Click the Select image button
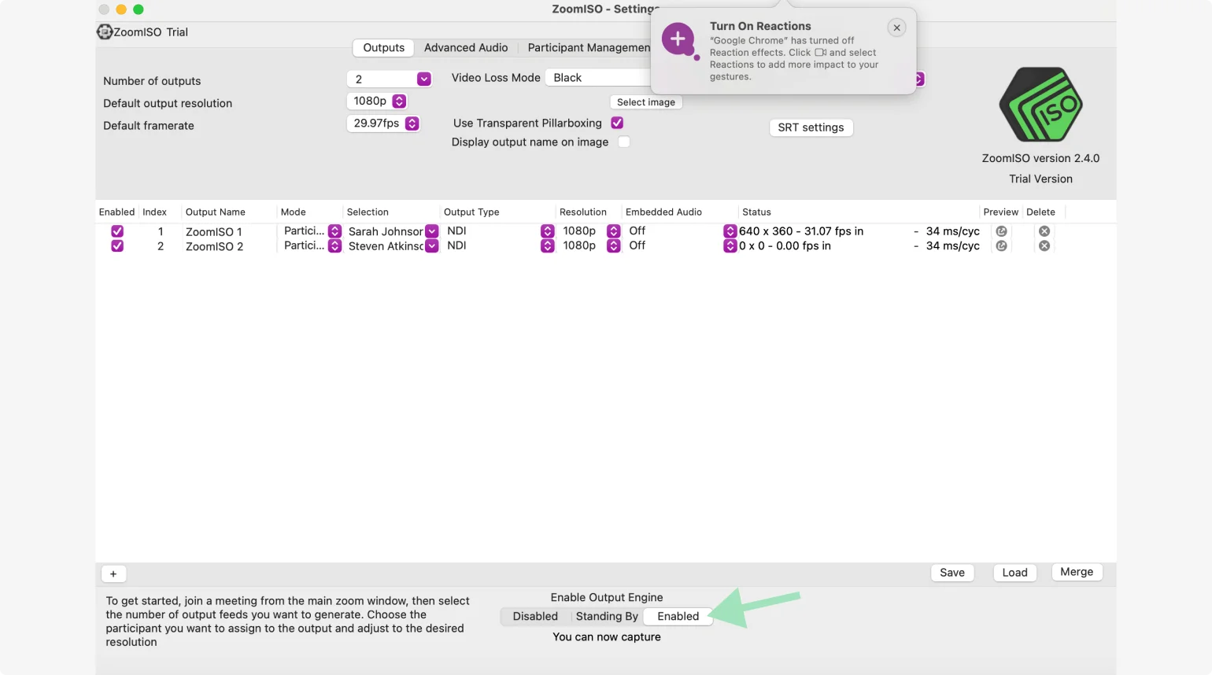1212x675 pixels. click(x=646, y=102)
